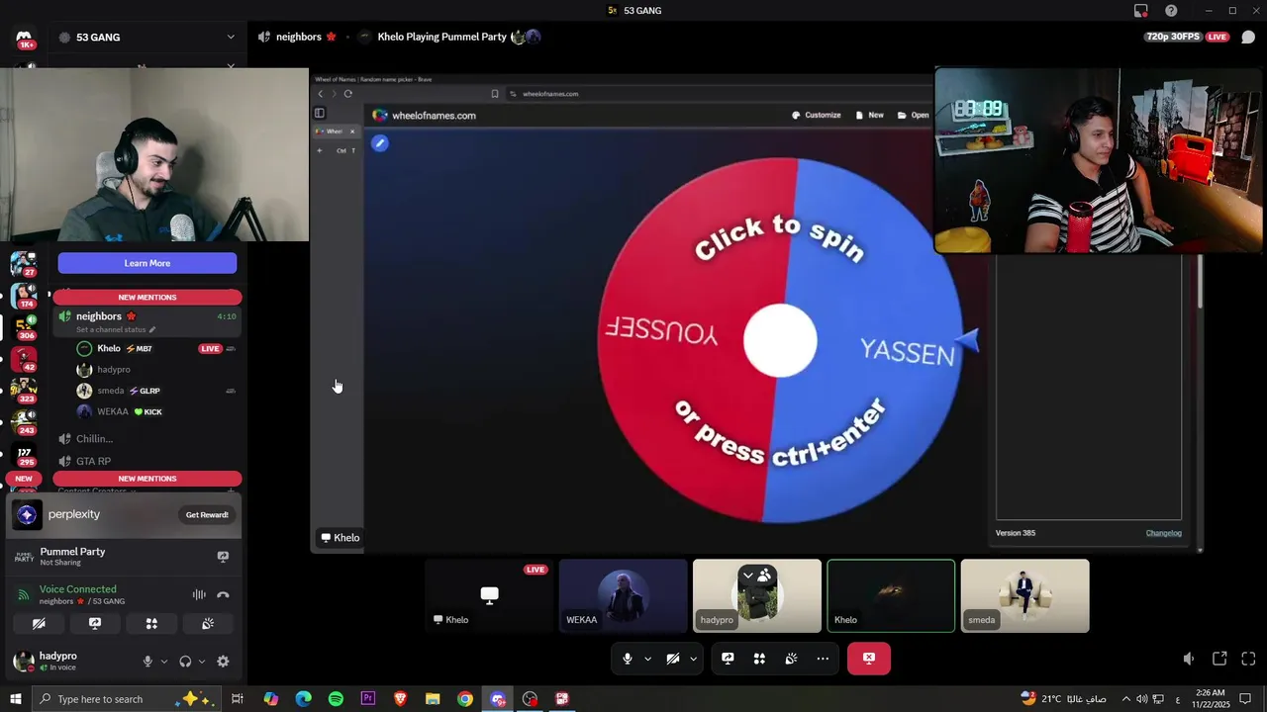
Task: Open server with 306 mentions badge
Action: coord(23,326)
